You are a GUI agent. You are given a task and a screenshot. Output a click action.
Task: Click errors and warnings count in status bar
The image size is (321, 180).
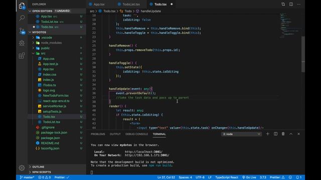tap(45, 177)
